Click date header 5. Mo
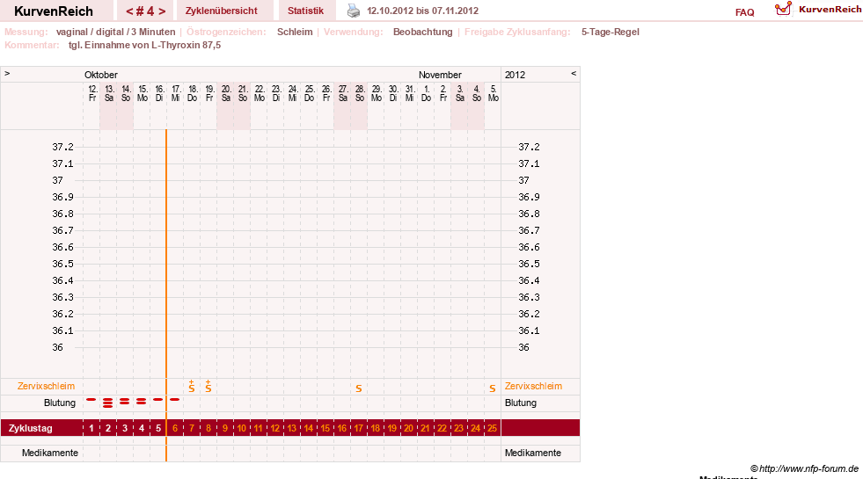 (494, 93)
